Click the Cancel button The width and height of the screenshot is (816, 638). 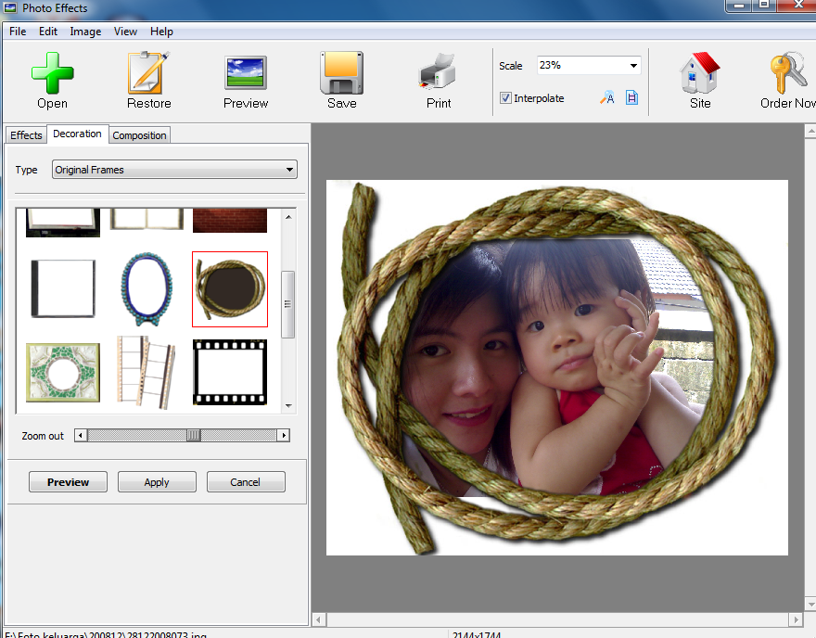(246, 482)
